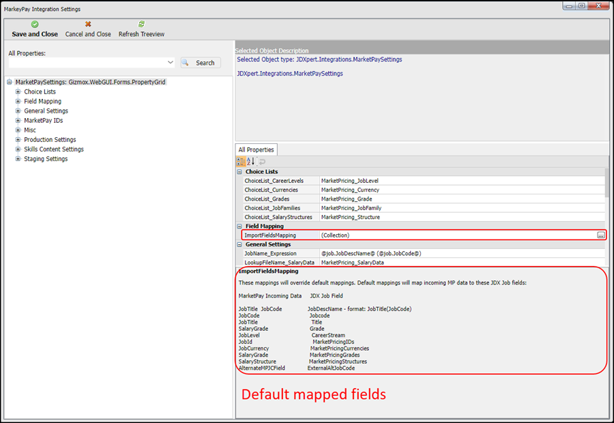This screenshot has width=614, height=423.
Task: Edit the MarketPricing_JobFamily value
Action: [462, 208]
